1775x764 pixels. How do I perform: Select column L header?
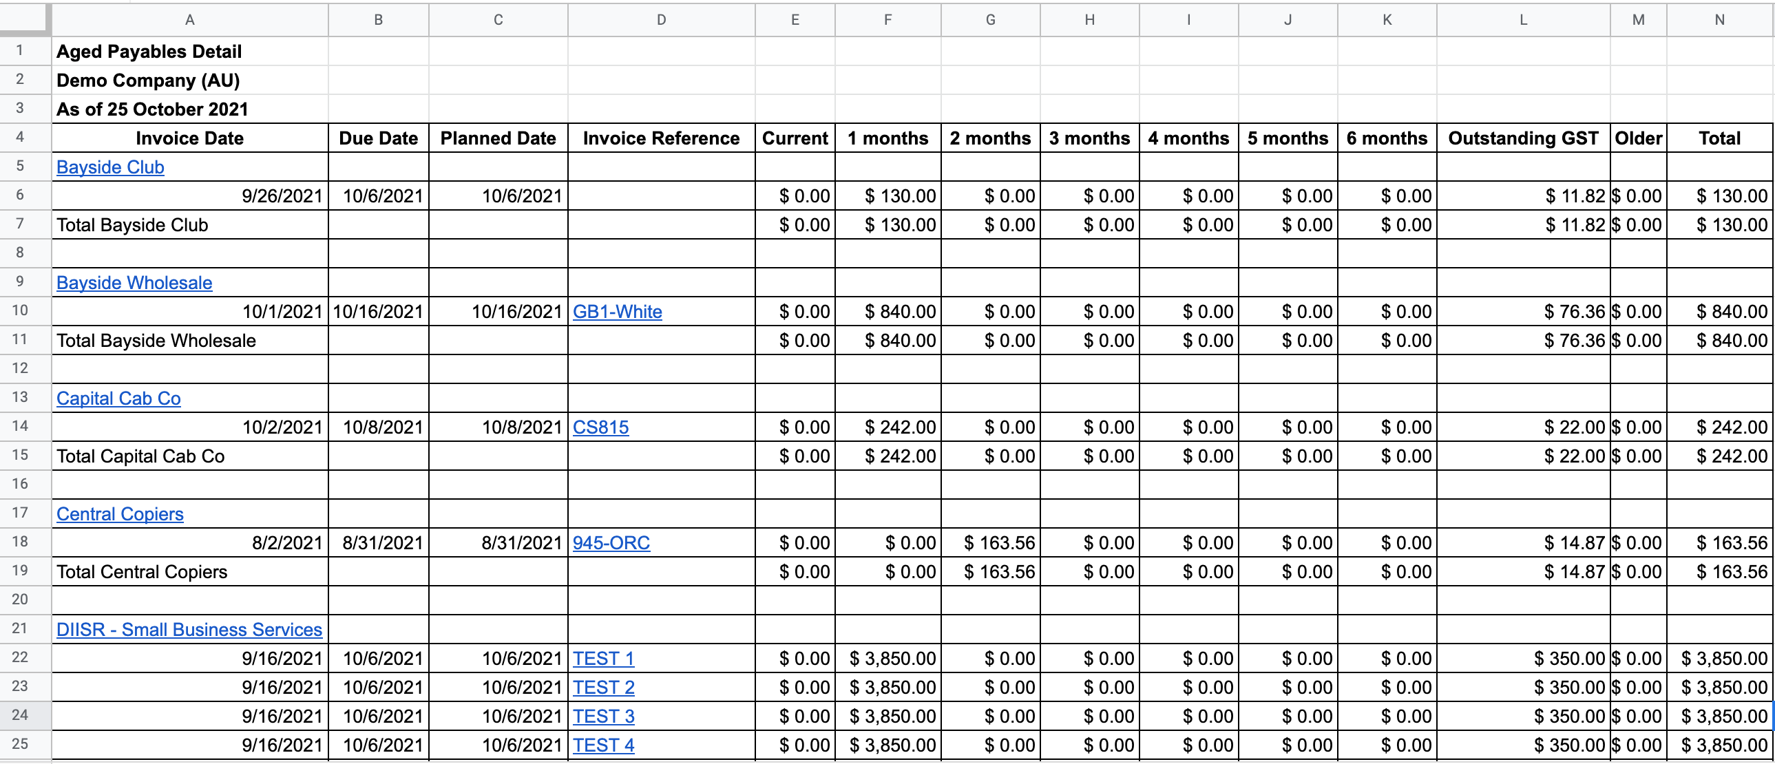click(1524, 20)
